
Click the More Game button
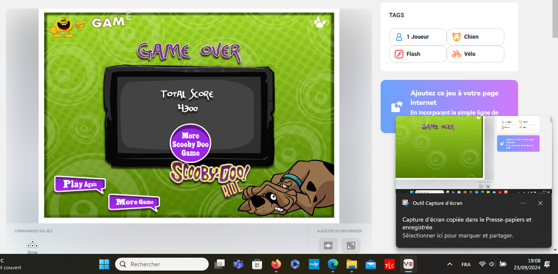134,202
